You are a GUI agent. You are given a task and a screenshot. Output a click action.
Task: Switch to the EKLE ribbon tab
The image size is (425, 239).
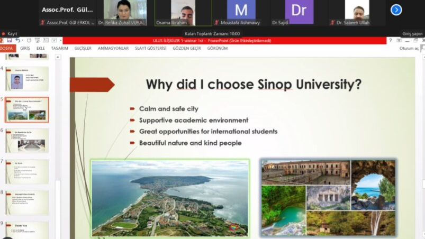point(40,48)
